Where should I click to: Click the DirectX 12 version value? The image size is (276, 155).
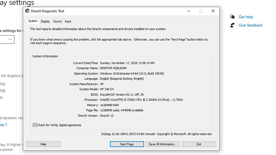pyautogui.click(x=107, y=116)
